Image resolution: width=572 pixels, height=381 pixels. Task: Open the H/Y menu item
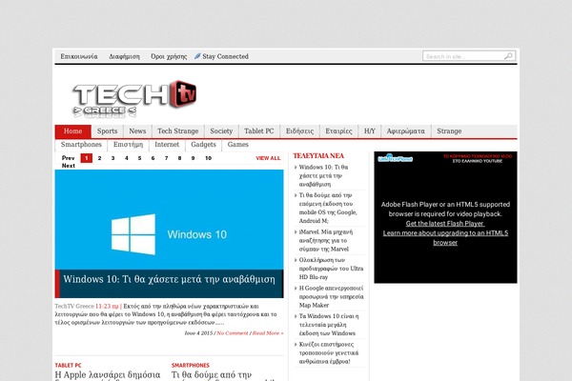point(370,131)
